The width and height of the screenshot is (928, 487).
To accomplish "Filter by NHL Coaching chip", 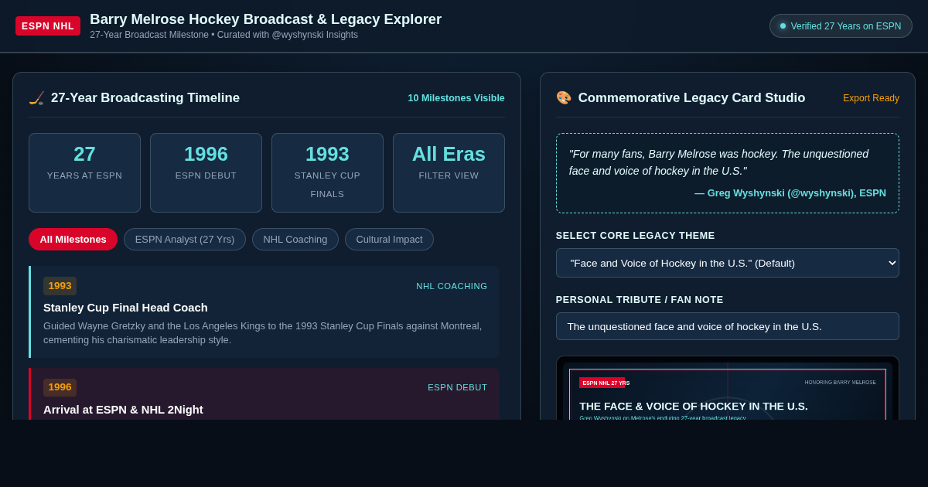I will (295, 239).
